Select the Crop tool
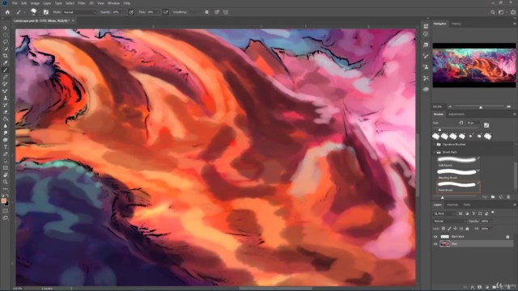 6,56
